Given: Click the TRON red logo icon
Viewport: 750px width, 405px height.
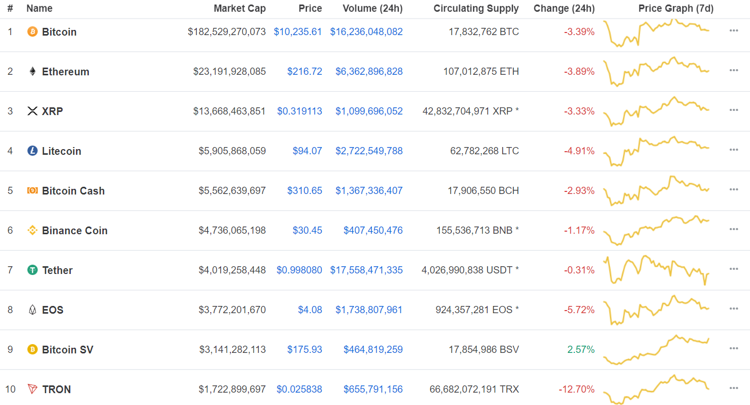Looking at the screenshot, I should coord(33,389).
